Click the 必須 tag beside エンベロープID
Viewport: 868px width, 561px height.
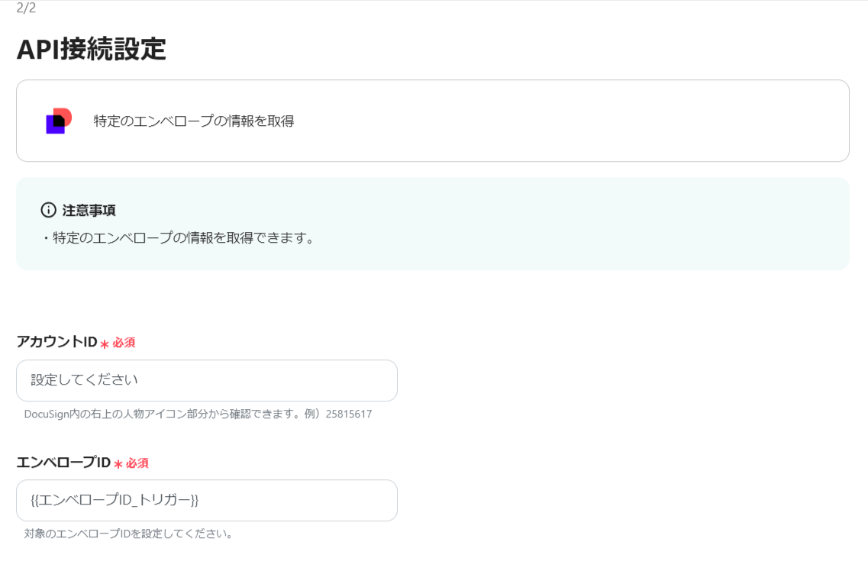point(137,463)
